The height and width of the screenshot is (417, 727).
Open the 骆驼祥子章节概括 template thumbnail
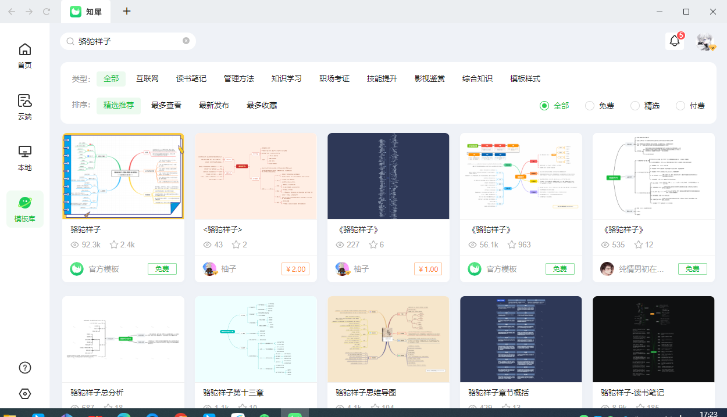521,339
